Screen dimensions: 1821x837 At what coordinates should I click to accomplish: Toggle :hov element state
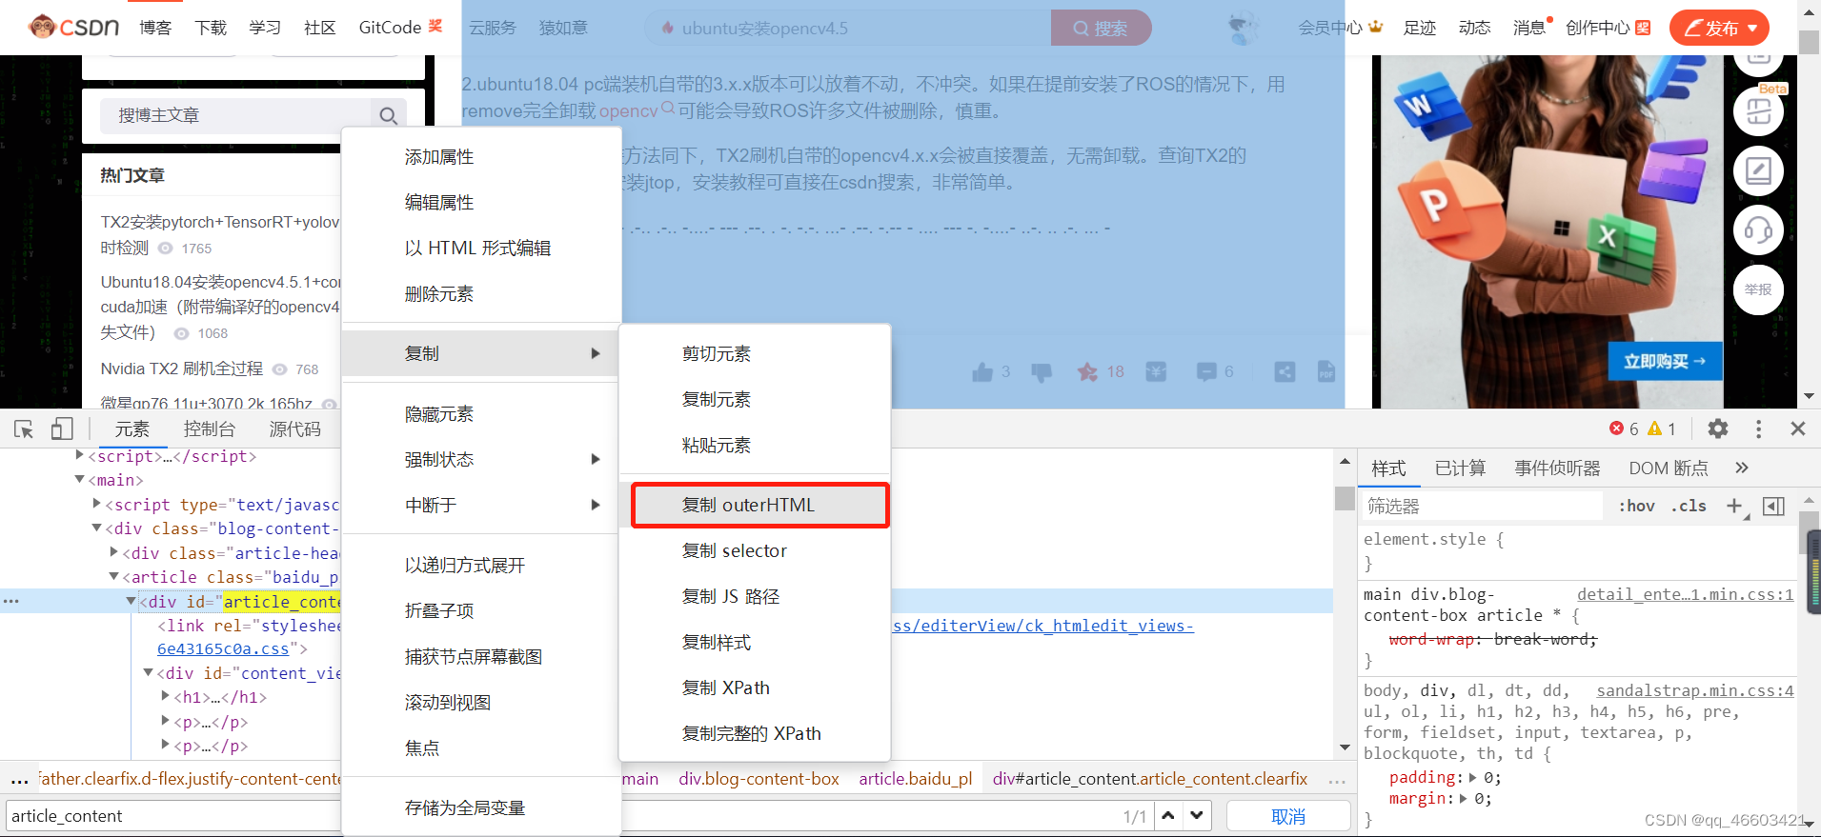(1636, 506)
